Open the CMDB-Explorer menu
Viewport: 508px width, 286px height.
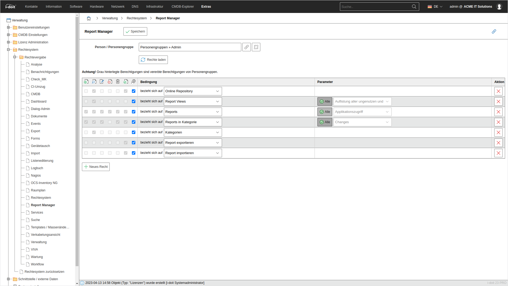click(x=183, y=7)
